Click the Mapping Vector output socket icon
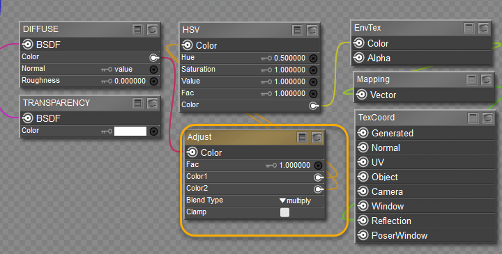The width and height of the screenshot is (502, 254). [361, 95]
